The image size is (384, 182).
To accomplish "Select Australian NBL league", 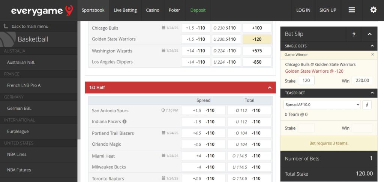I will (x=39, y=63).
